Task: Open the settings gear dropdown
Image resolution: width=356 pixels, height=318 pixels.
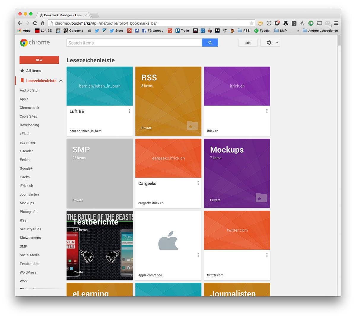Action: [x=270, y=43]
